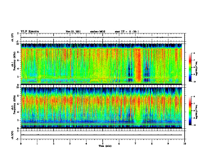Click the time axis tick label '5'
208x161 pixels.
tap(103, 144)
